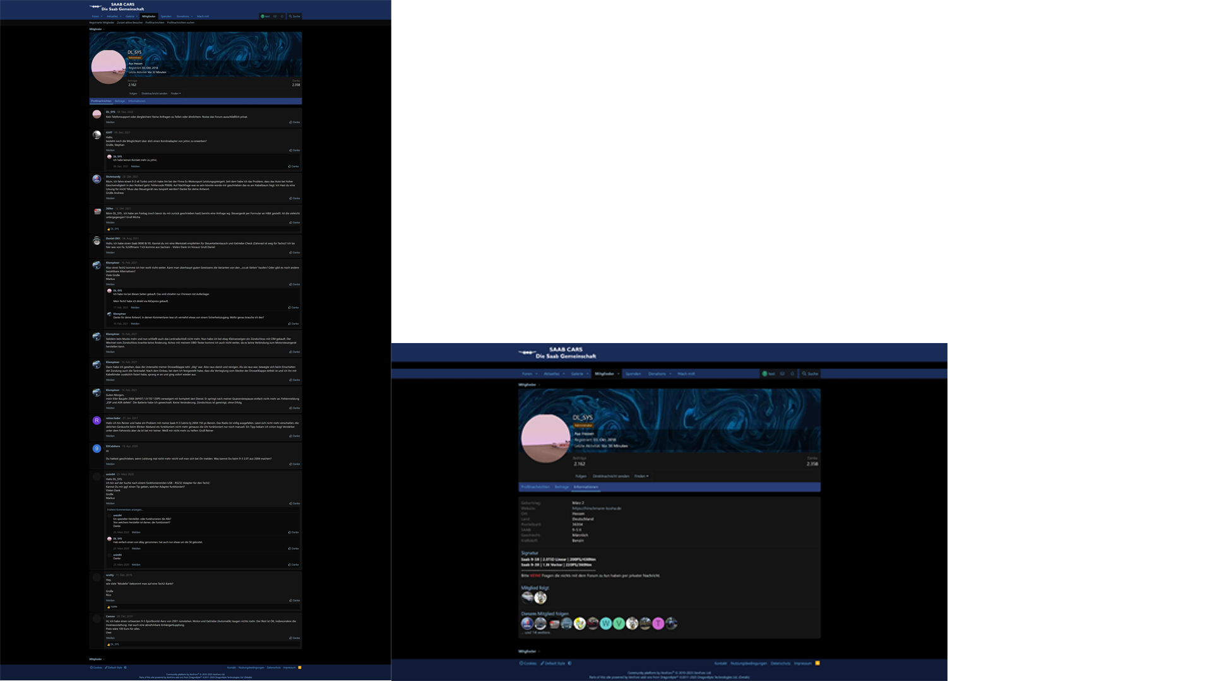The image size is (1212, 681).
Task: Click Direktnachricht senden on right profile
Action: [611, 476]
